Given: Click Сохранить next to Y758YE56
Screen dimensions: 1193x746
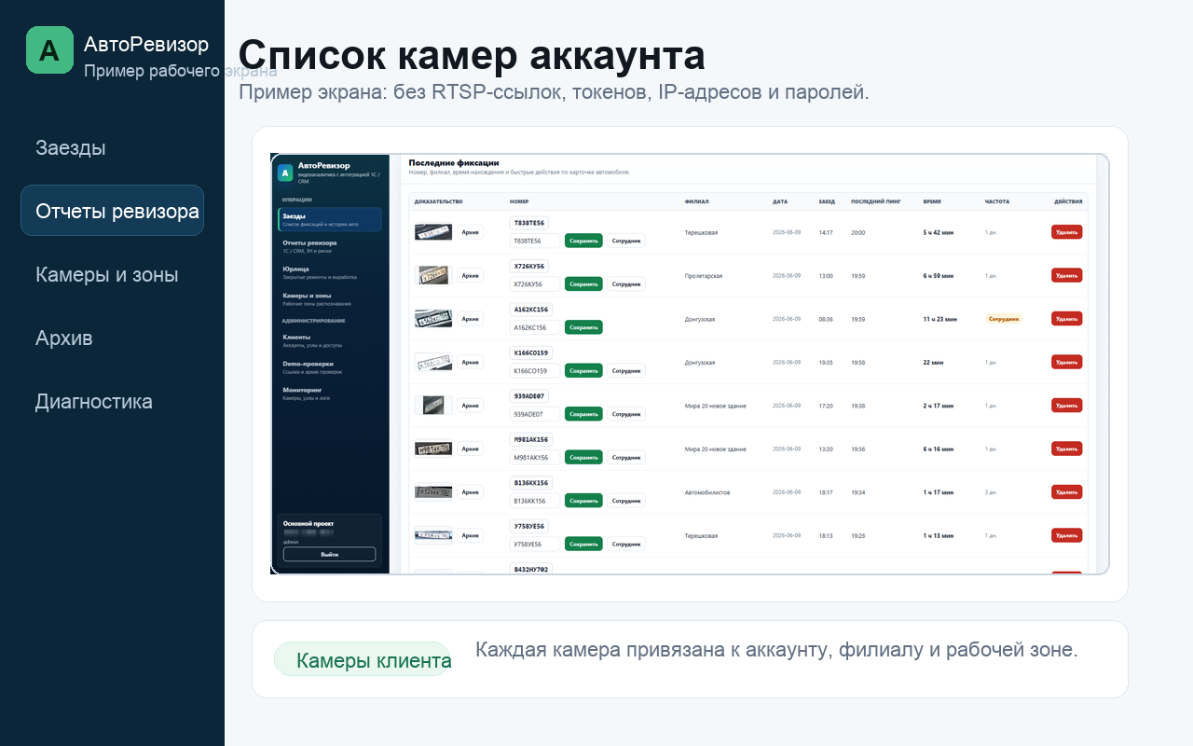Looking at the screenshot, I should (x=583, y=544).
